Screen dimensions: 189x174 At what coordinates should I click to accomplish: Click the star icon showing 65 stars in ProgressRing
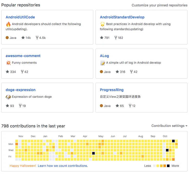click(x=117, y=106)
